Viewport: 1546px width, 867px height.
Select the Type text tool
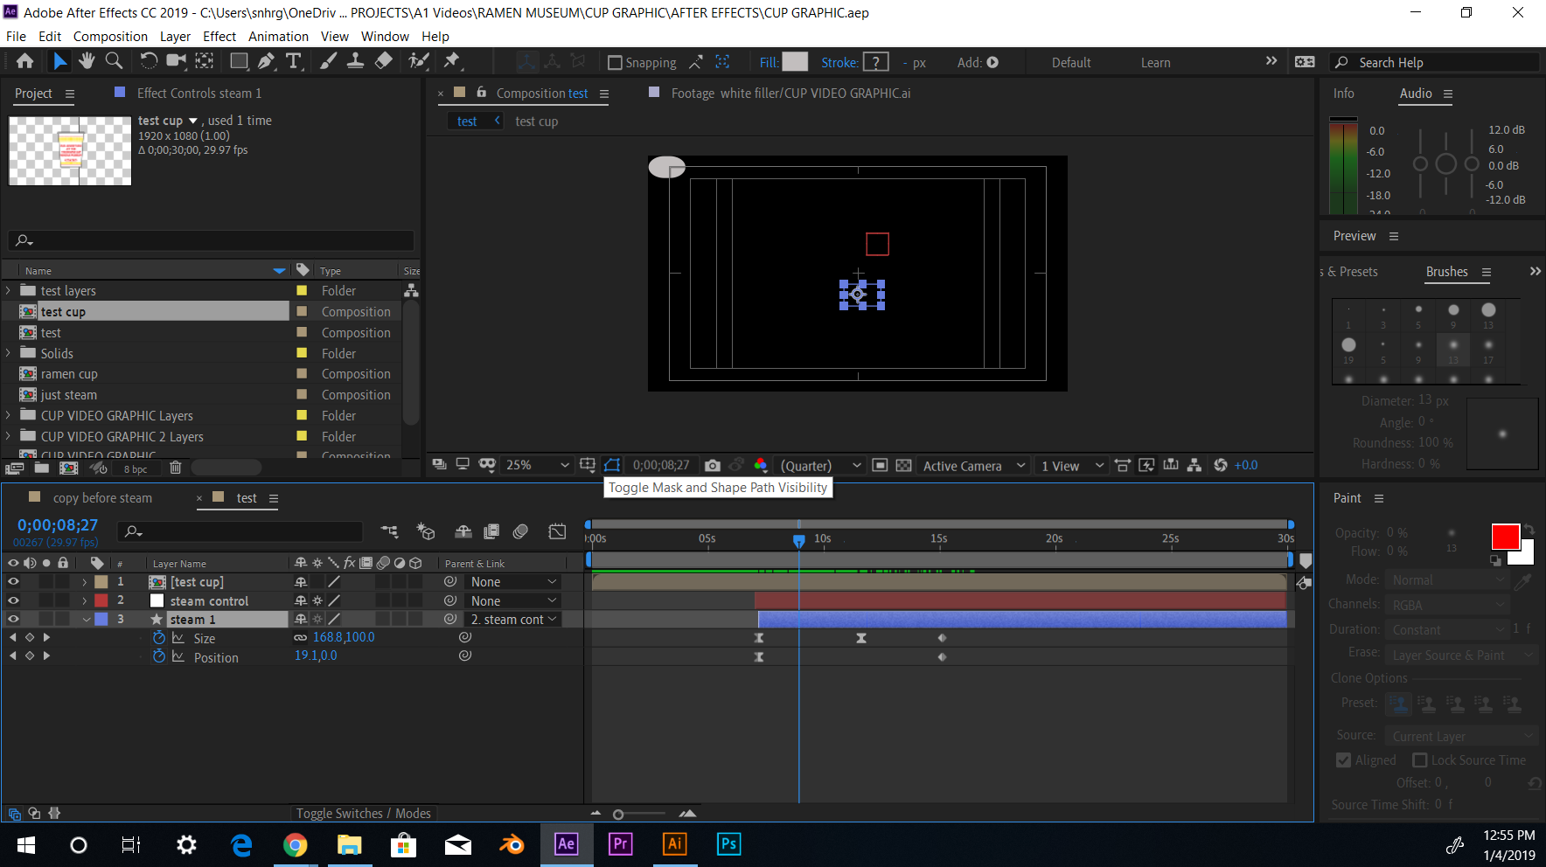coord(294,61)
